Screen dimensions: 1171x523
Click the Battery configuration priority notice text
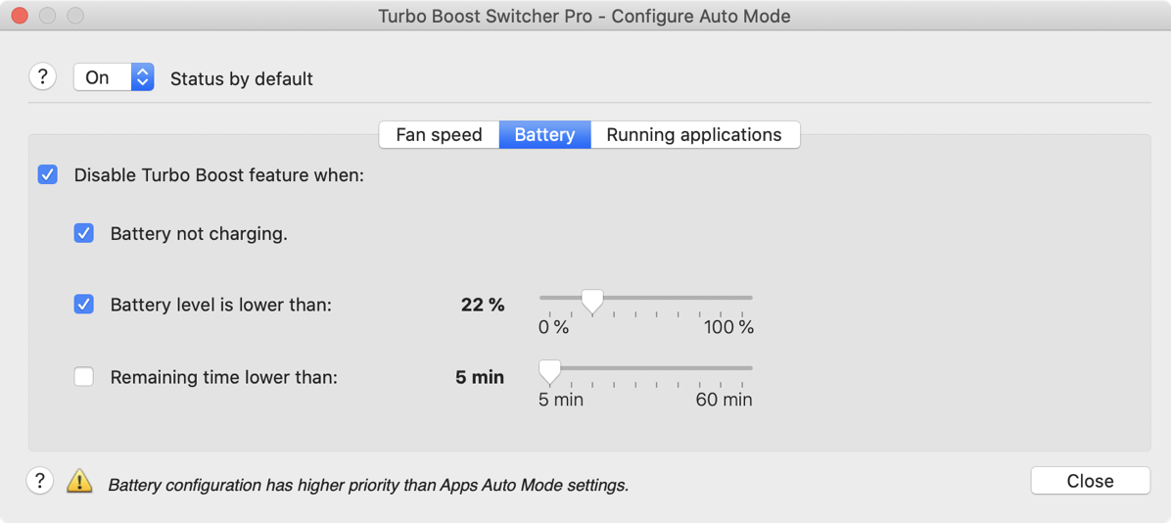[368, 485]
